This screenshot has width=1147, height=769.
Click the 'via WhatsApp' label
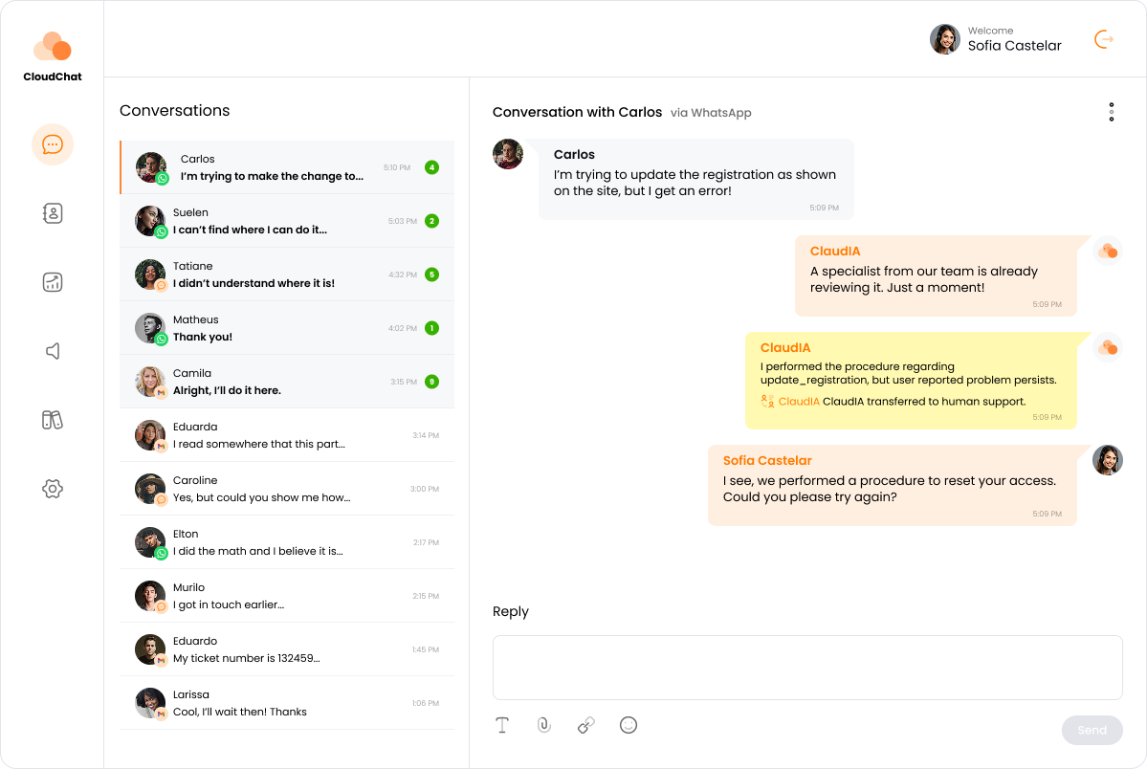tap(711, 113)
